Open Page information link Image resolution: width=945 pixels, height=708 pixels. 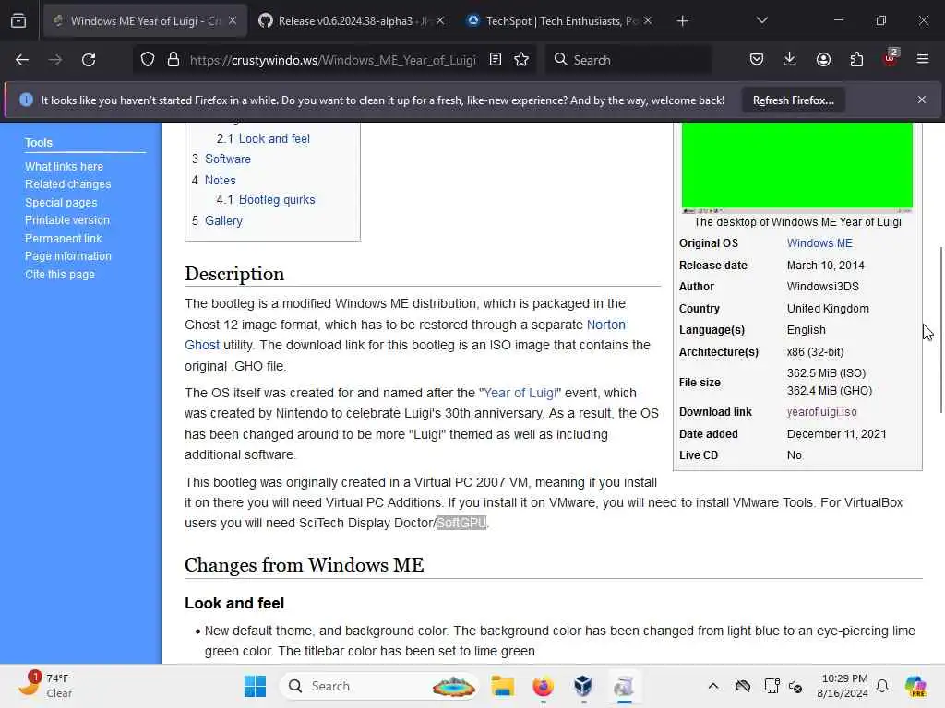tap(68, 256)
